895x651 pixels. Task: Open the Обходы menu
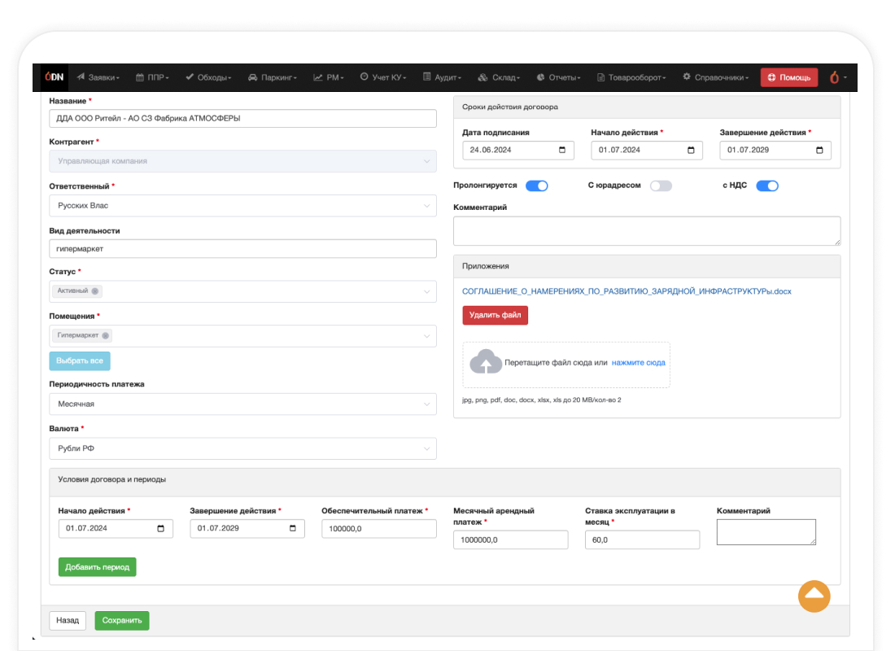pos(208,77)
